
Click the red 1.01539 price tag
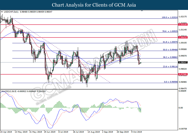point(183,24)
